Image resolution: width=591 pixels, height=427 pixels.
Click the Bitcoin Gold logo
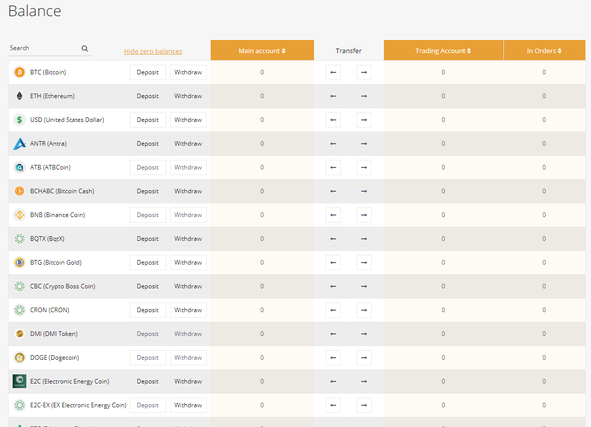pos(19,262)
